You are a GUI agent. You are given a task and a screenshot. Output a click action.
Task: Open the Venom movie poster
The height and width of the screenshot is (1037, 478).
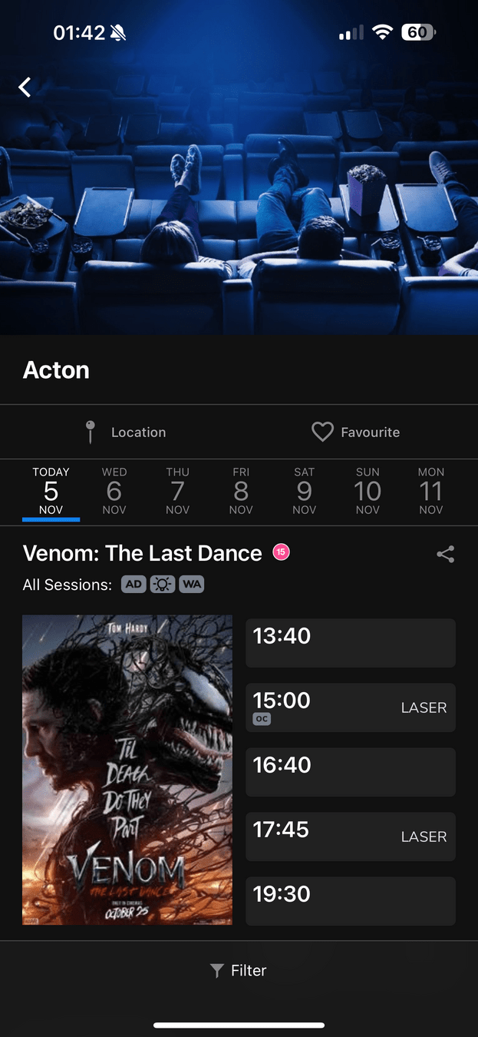127,770
